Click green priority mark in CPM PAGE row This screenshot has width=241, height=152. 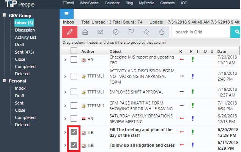(x=193, y=105)
